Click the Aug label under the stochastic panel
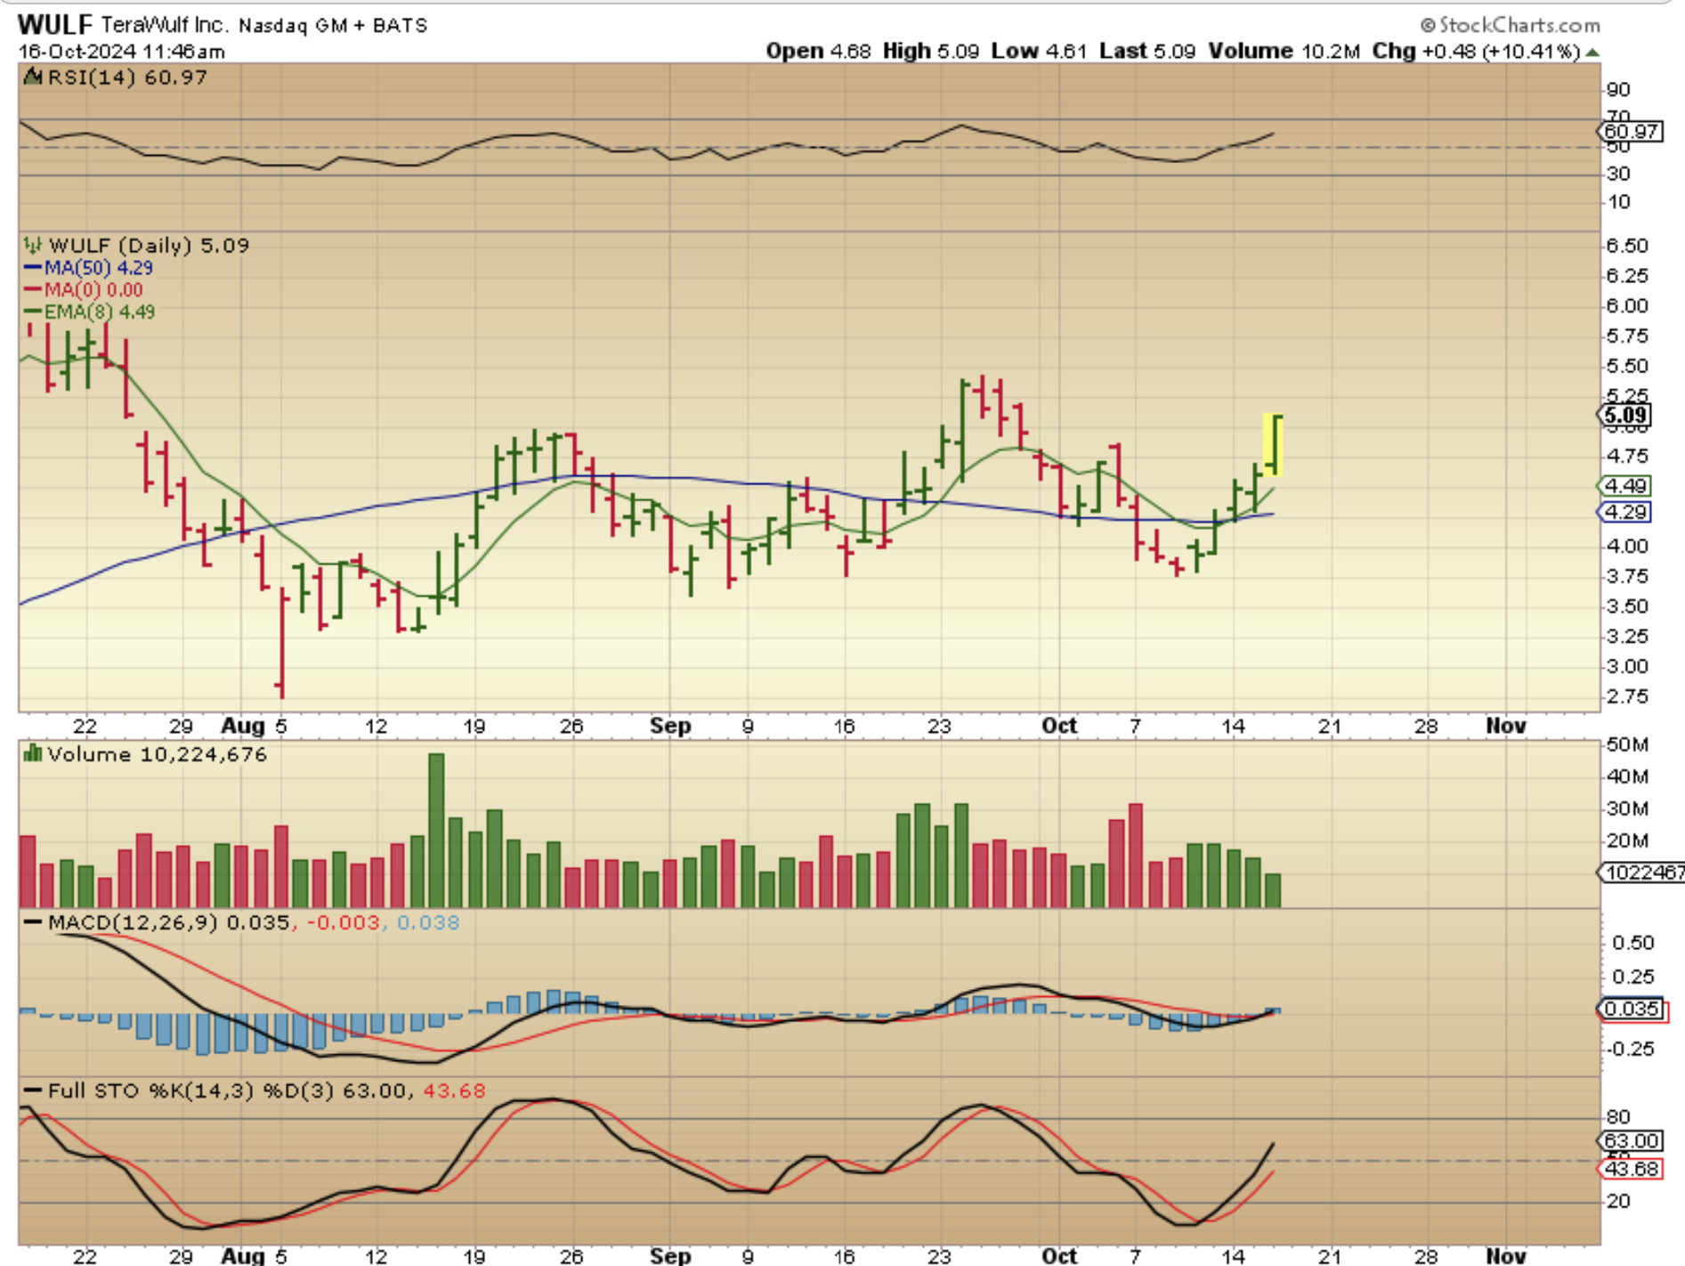 243,1255
